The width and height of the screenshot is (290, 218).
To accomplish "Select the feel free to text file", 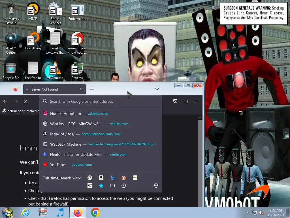I will coord(33,71).
